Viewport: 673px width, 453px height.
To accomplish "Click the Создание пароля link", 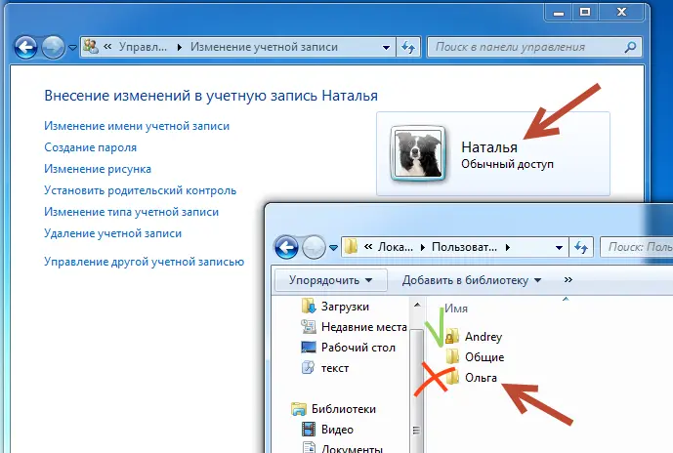I will click(90, 147).
